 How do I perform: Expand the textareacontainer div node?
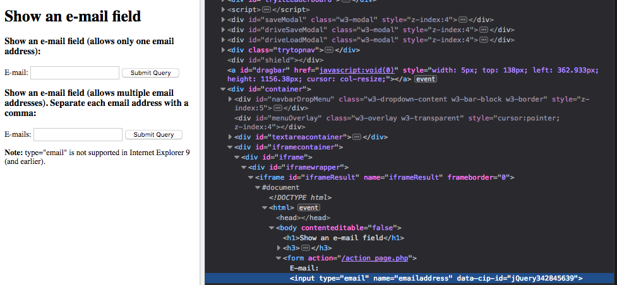click(x=231, y=137)
